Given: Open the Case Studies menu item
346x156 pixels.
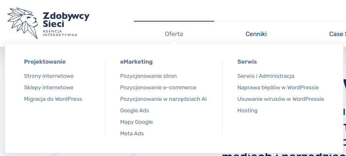Looking at the screenshot, I should (338, 34).
